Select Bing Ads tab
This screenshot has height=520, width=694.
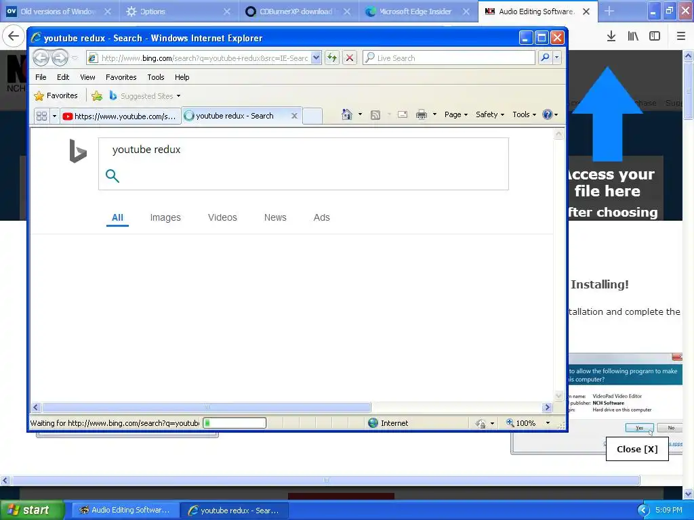[321, 217]
